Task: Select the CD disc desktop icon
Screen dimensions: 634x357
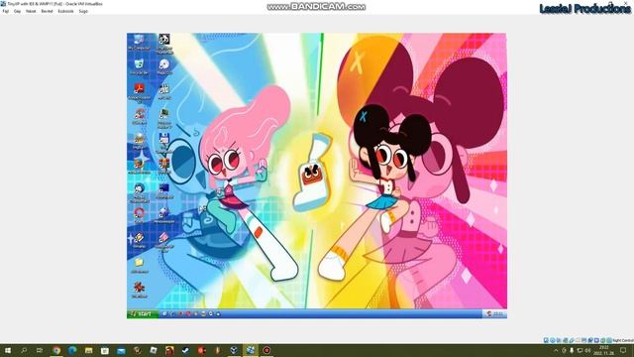Action: click(163, 66)
